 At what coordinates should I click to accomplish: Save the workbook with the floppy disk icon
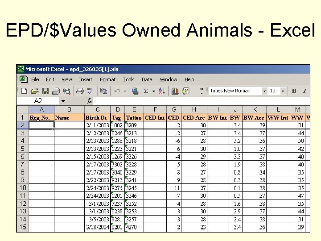click(x=45, y=91)
